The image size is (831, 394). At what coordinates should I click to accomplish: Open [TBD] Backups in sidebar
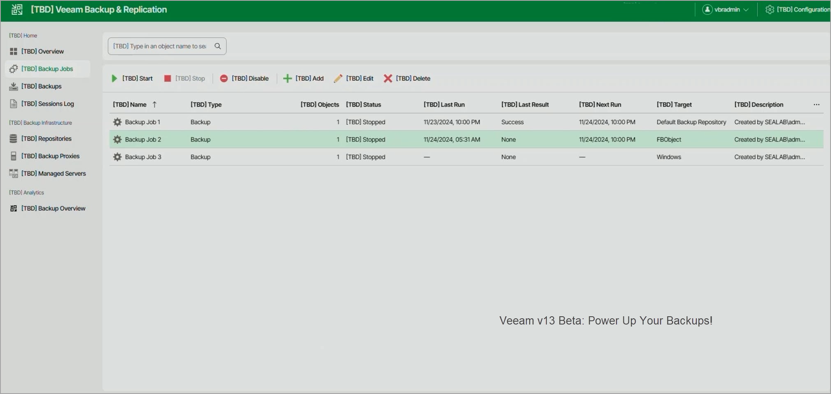click(41, 86)
